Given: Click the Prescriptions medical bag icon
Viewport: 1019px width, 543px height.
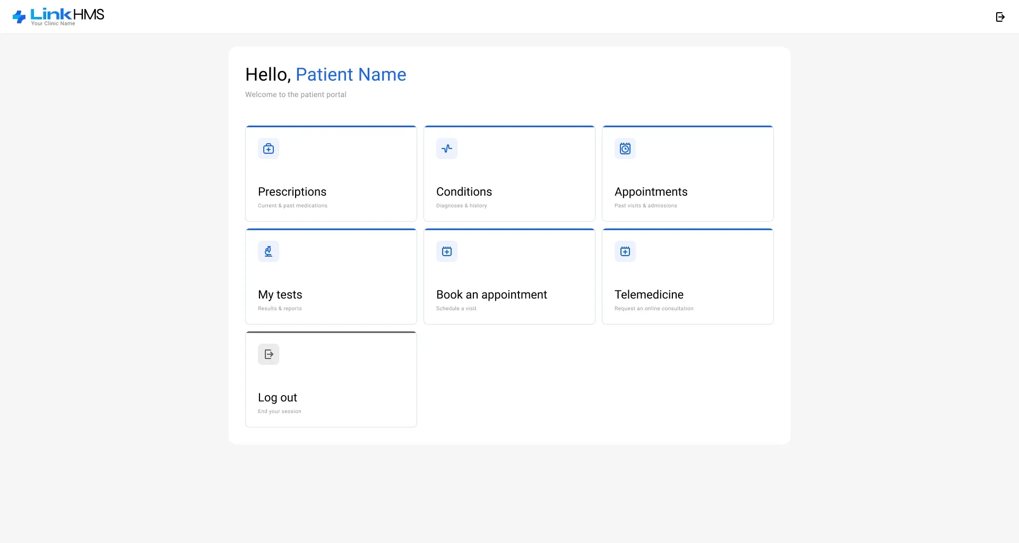Looking at the screenshot, I should pos(269,148).
